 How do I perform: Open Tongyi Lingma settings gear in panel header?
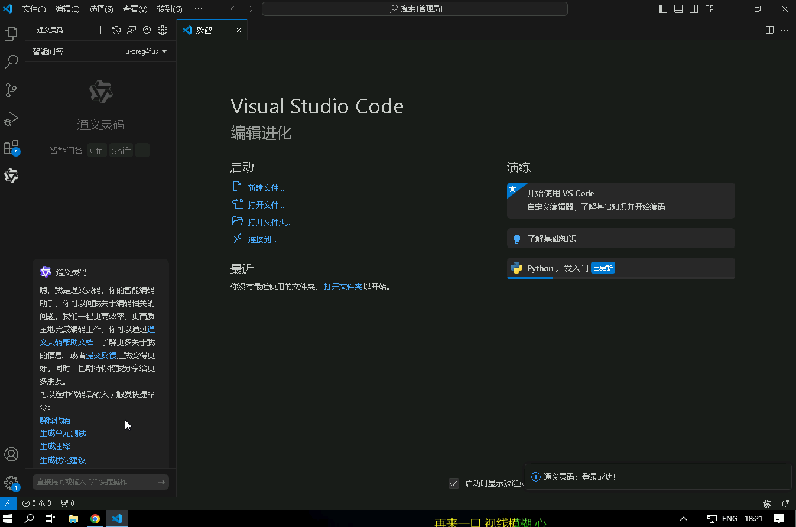click(x=163, y=30)
